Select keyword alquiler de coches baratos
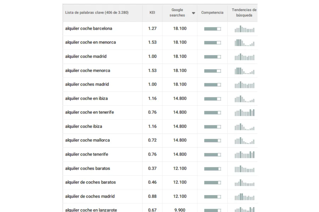This screenshot has width=319, height=212. [90, 182]
